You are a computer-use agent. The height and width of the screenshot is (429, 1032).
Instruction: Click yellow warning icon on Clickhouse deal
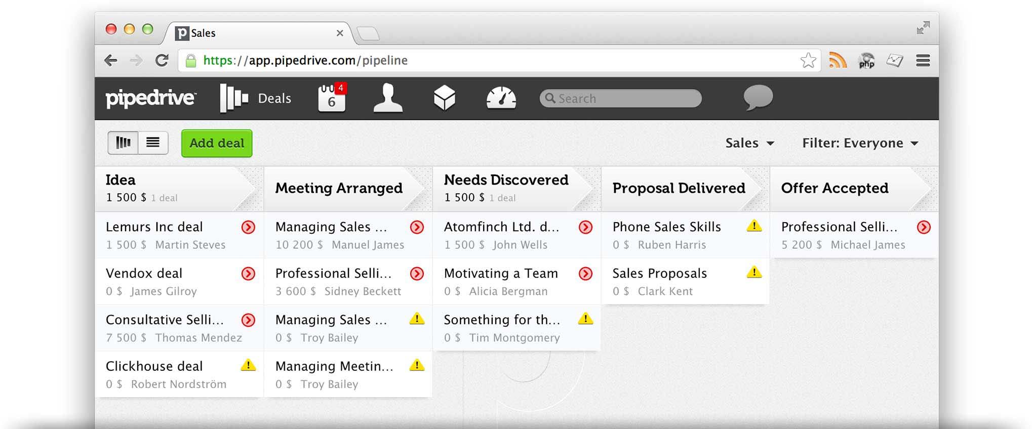(x=248, y=365)
